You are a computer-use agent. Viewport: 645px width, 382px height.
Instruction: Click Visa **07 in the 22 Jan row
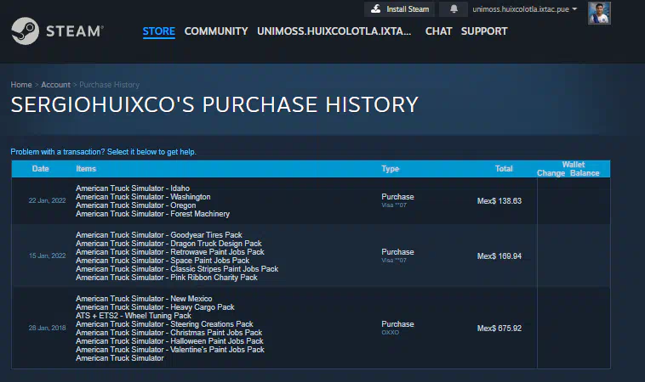pos(394,205)
